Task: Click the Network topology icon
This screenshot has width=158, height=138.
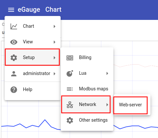Action: click(x=70, y=105)
